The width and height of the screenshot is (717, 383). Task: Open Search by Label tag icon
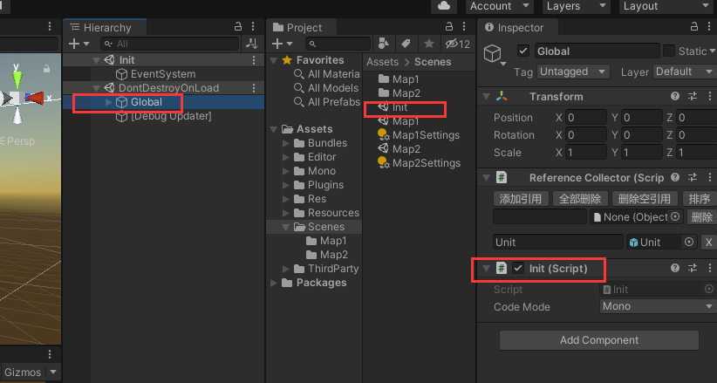click(406, 44)
